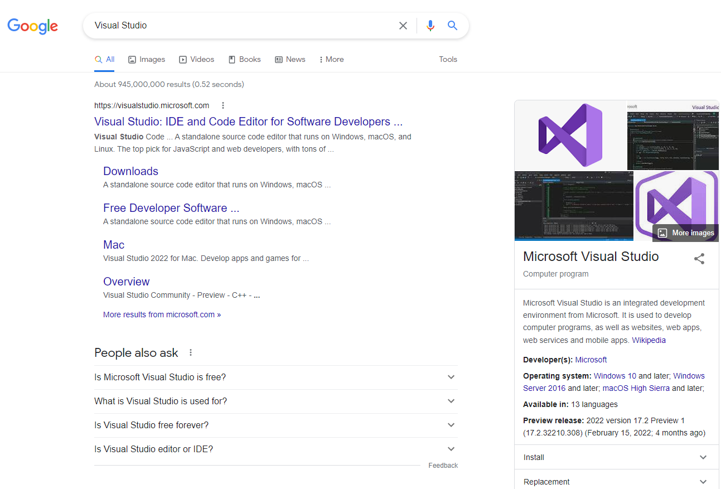Expand Is Visual Studio editor or IDE?
This screenshot has width=721, height=489.
(x=276, y=449)
